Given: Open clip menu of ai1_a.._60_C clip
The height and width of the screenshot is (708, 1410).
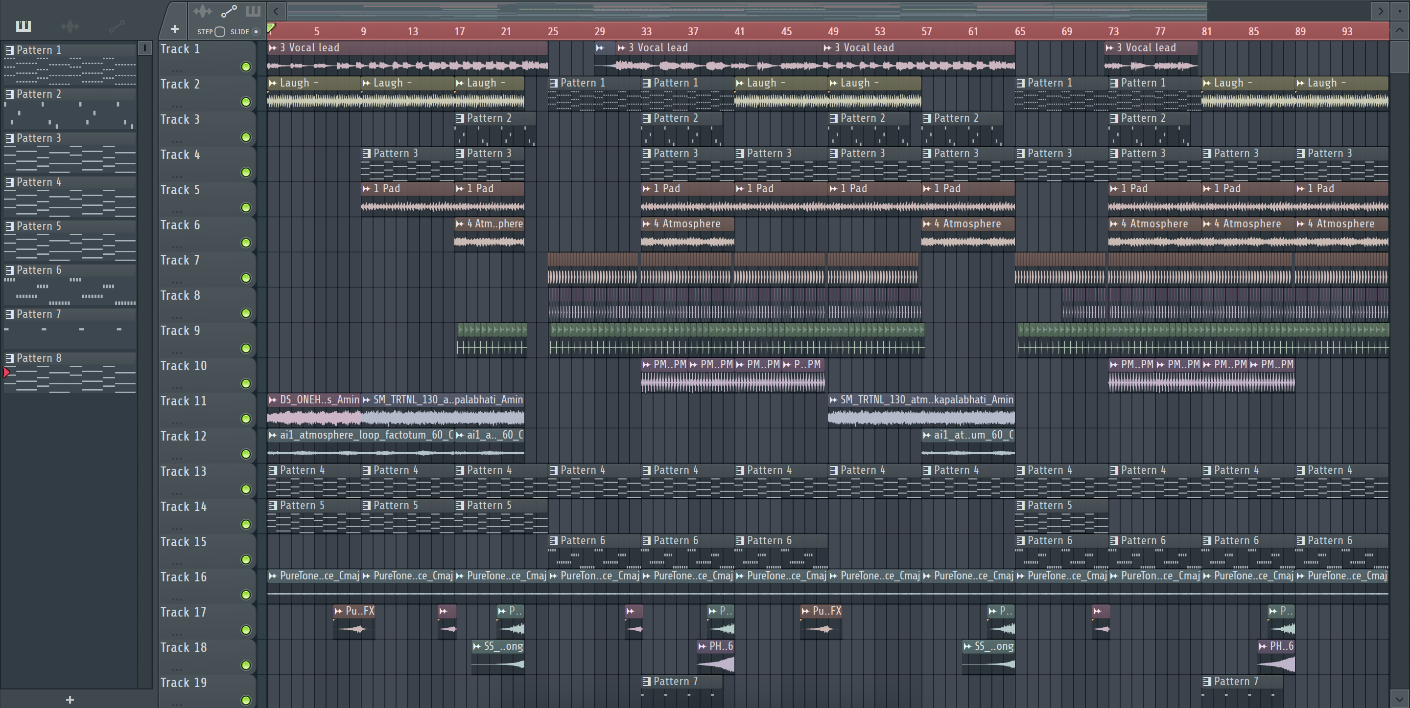Looking at the screenshot, I should point(460,435).
